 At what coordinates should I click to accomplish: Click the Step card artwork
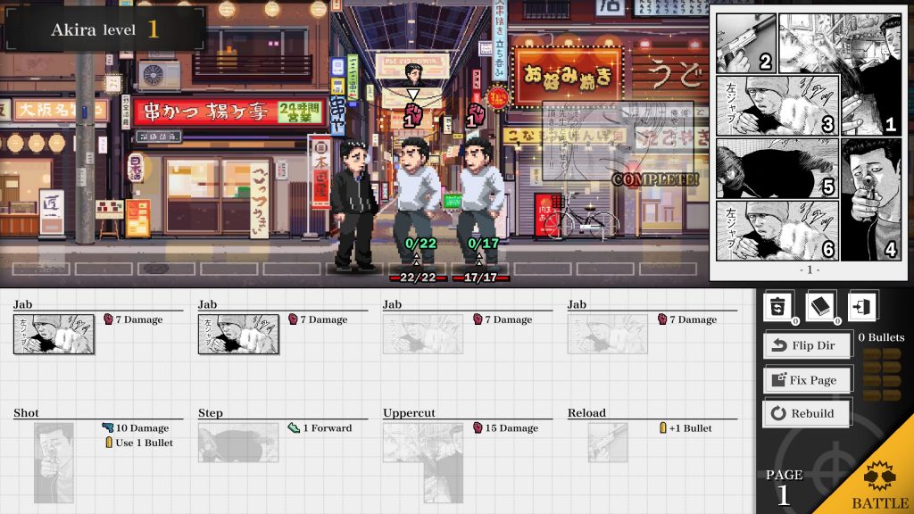click(x=237, y=443)
